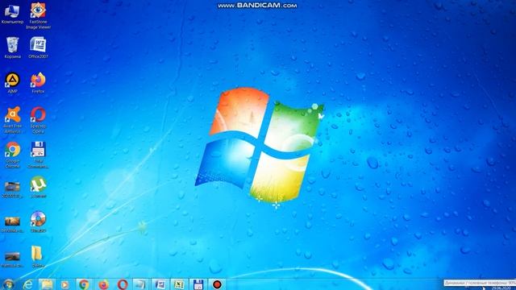
Task: Click the Корзина recycle bin icon
Action: (x=12, y=48)
